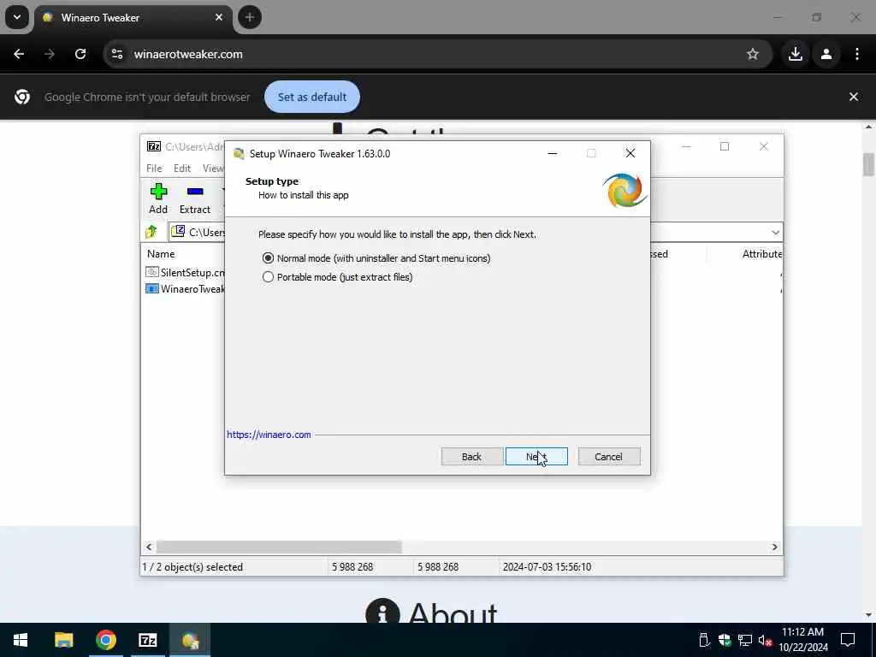
Task: Open Windows Start menu
Action: tap(21, 640)
